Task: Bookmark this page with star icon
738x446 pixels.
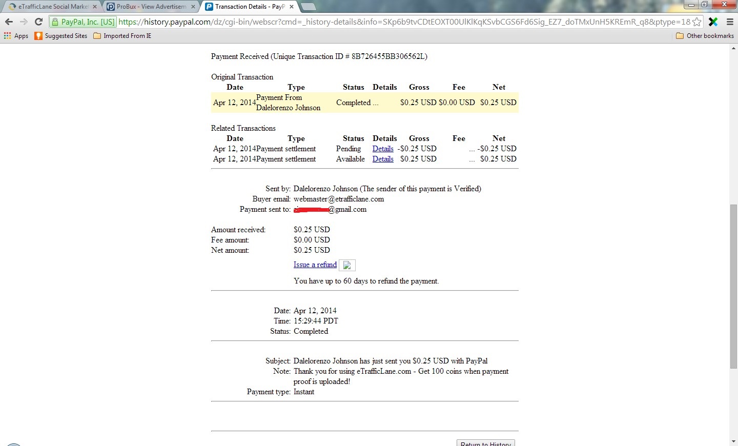Action: pos(696,22)
